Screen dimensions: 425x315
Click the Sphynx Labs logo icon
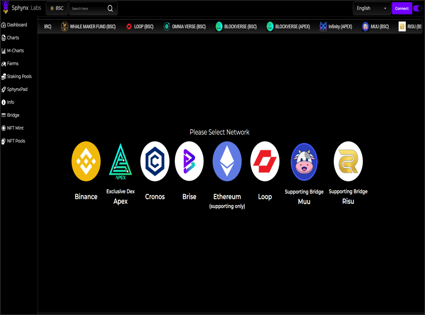tap(6, 7)
